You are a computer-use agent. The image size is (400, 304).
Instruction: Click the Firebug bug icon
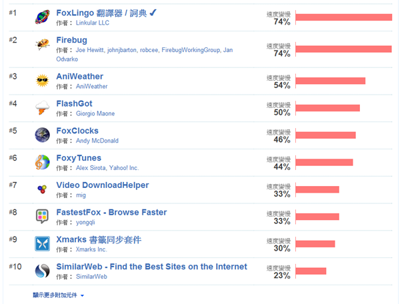(x=43, y=44)
